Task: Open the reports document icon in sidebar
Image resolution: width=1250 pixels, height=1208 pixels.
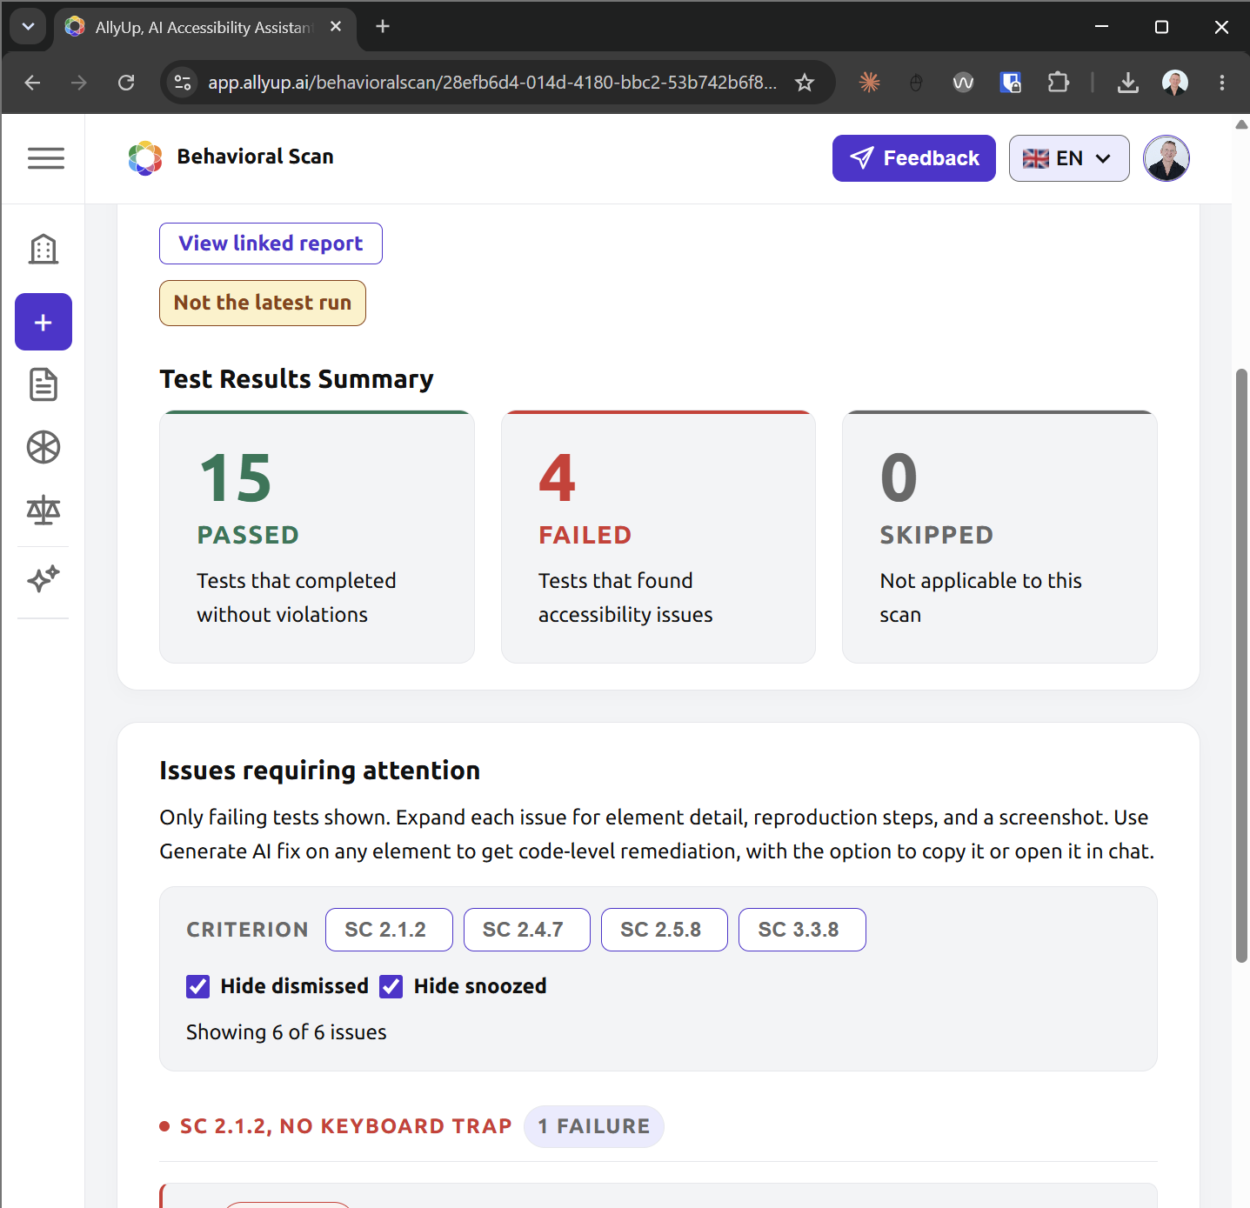Action: [x=43, y=384]
